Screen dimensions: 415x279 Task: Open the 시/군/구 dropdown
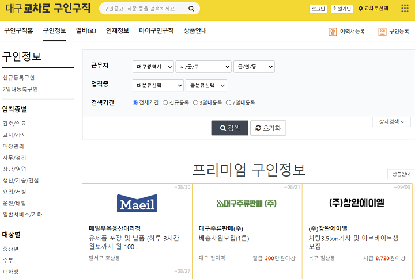pos(203,67)
